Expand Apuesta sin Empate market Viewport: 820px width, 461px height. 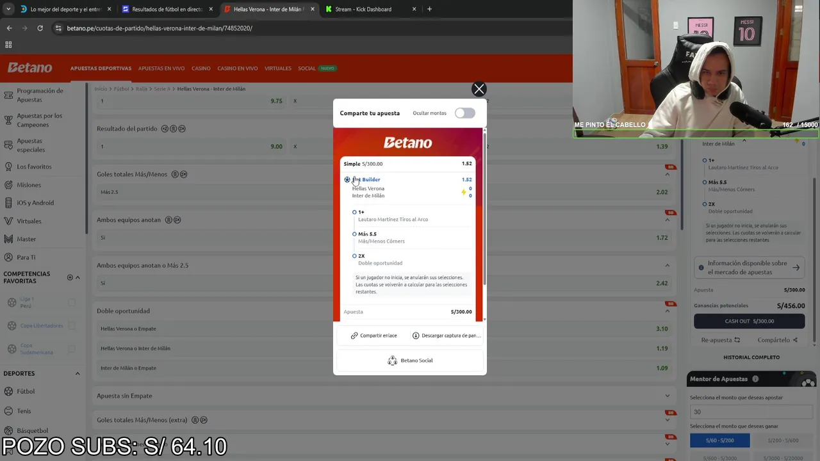pos(667,396)
